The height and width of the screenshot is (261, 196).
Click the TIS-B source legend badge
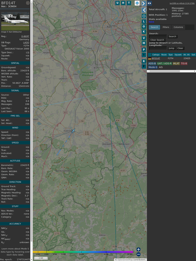tap(184, 64)
